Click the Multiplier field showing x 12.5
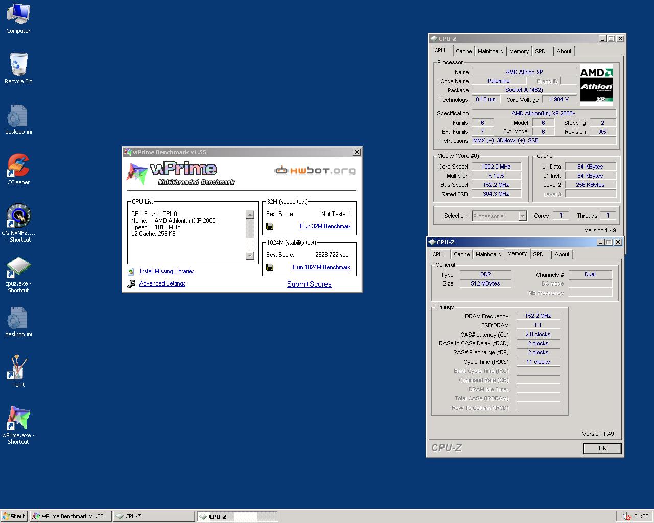This screenshot has height=523, width=654. click(x=496, y=176)
